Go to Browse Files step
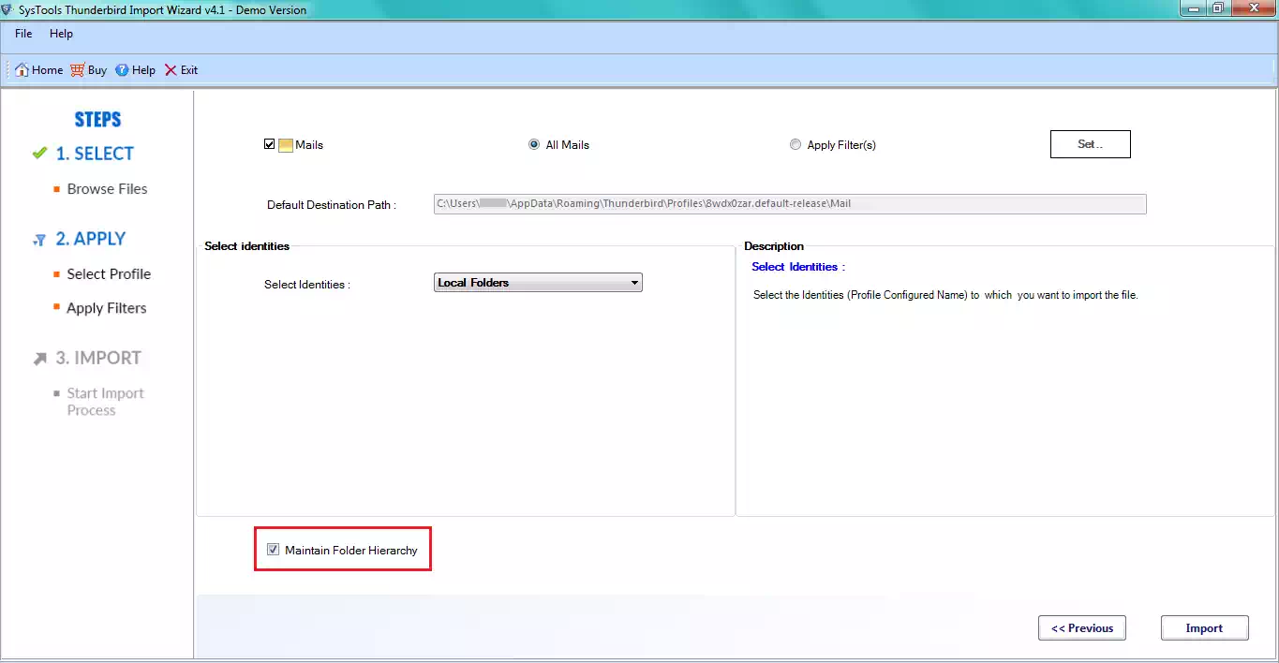Viewport: 1279px width, 663px height. pos(107,189)
